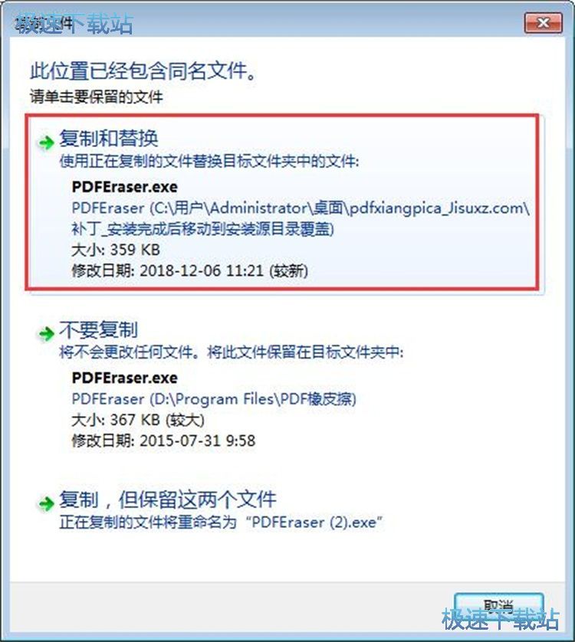Image resolution: width=575 pixels, height=642 pixels.
Task: Pick the 复制，但保留这两个文件 heading
Action: (168, 499)
